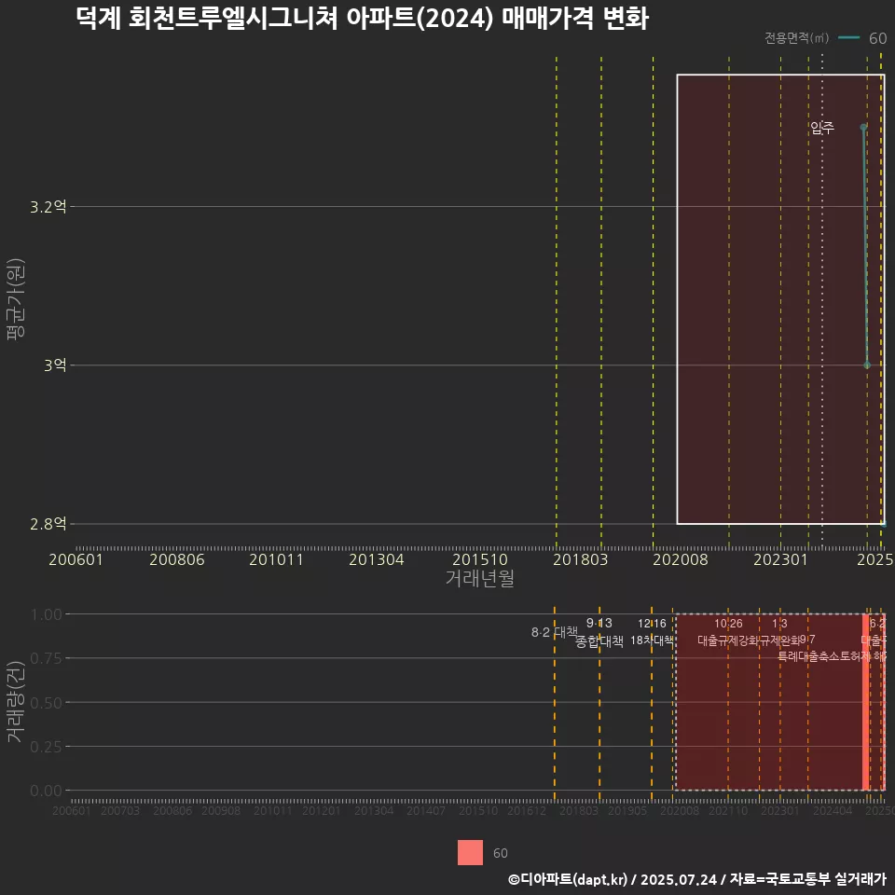895x895 pixels.
Task: Click the legend title 전용면적(㎡)
Action: pos(797,38)
